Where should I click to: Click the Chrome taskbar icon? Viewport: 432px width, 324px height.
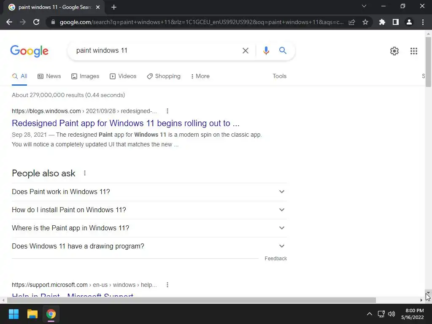51,314
